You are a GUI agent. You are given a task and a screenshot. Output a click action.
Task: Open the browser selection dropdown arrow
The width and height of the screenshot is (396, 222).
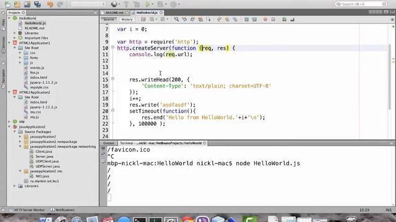119,4
